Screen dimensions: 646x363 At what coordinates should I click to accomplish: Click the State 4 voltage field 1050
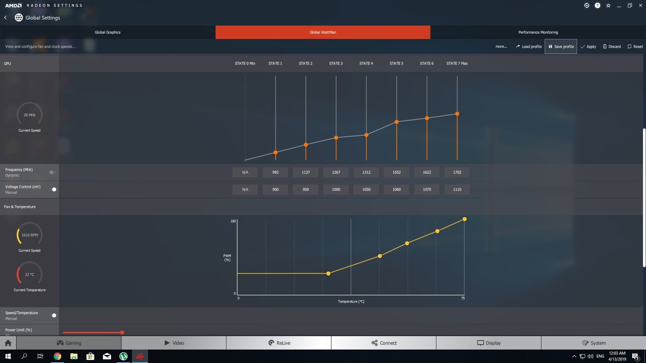click(366, 190)
